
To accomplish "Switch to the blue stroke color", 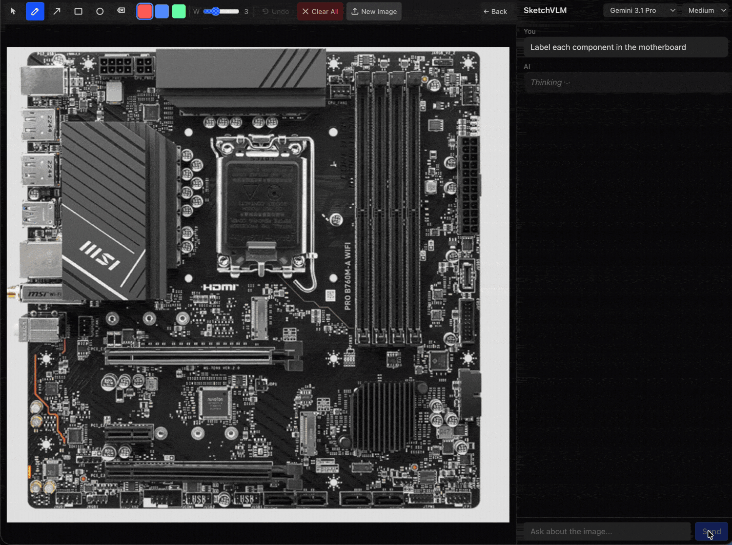I will 162,11.
